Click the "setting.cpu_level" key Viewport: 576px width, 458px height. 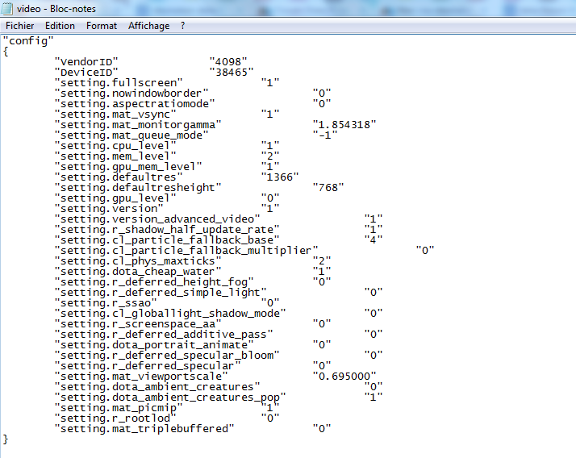tap(115, 146)
